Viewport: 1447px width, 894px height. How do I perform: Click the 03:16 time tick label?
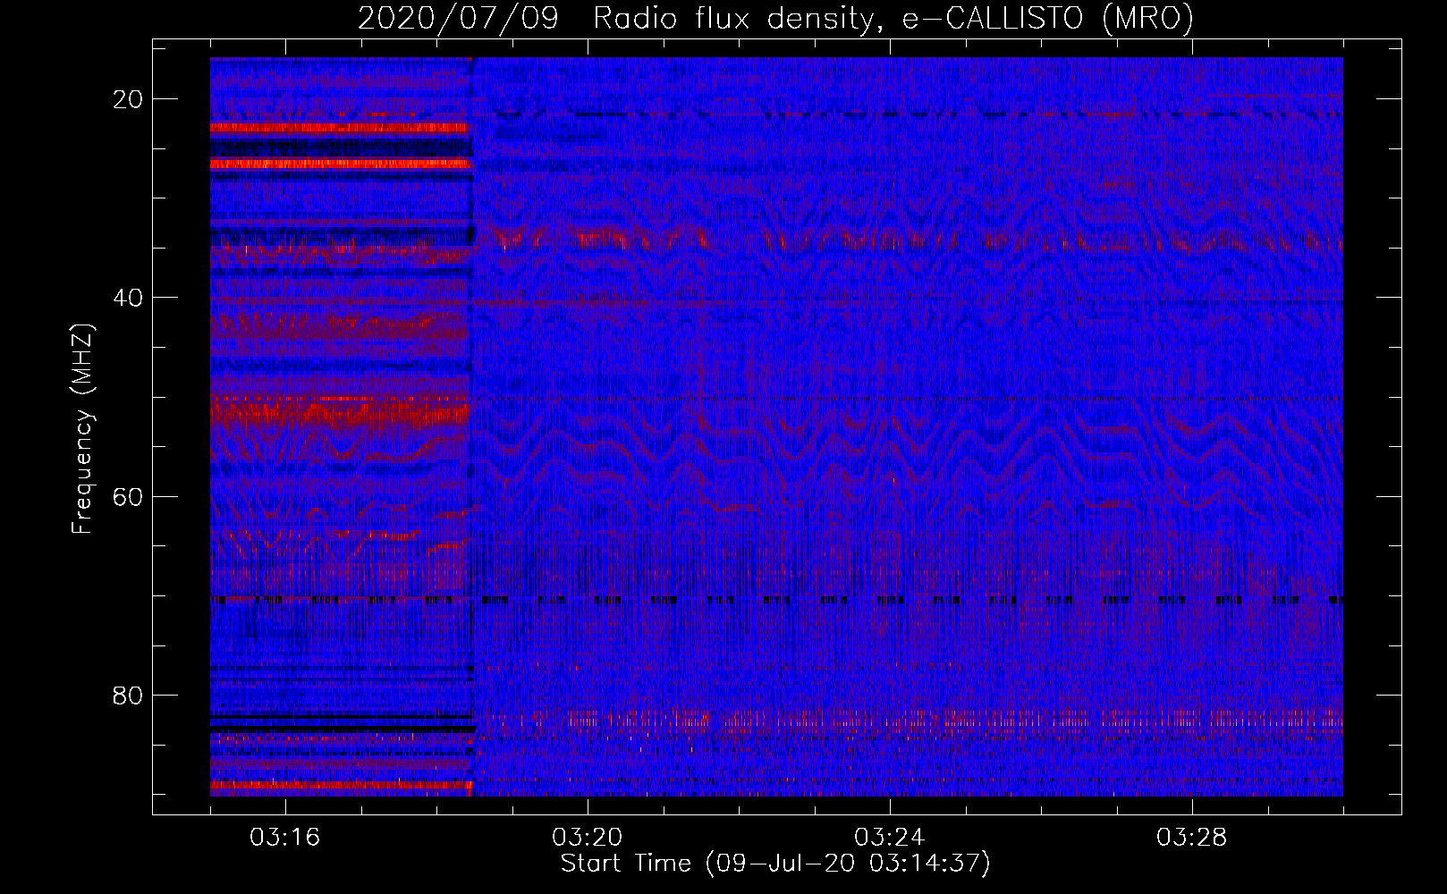(x=285, y=838)
